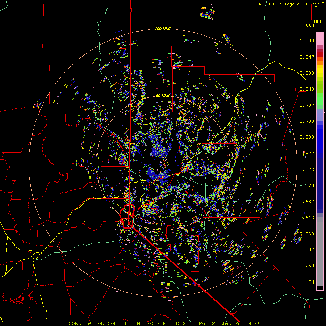Click the 0.467 legend value
The height and width of the screenshot is (326, 326).
(307, 202)
